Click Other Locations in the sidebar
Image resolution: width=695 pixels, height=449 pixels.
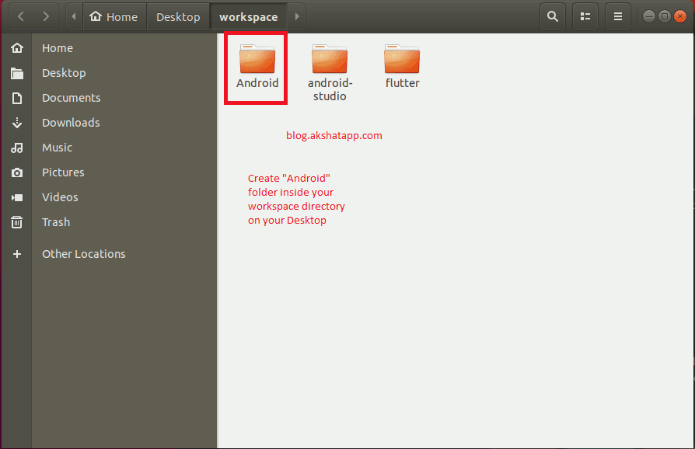tap(83, 253)
